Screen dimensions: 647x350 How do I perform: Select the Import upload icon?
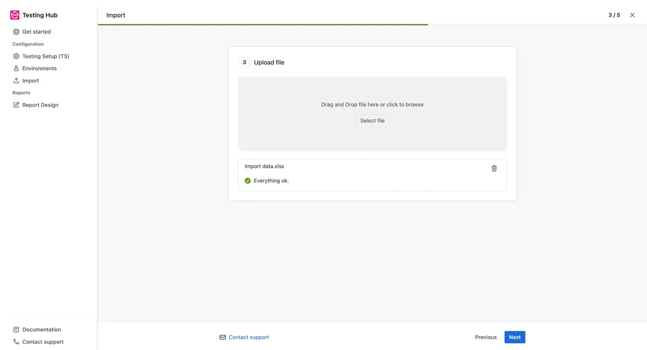point(16,80)
